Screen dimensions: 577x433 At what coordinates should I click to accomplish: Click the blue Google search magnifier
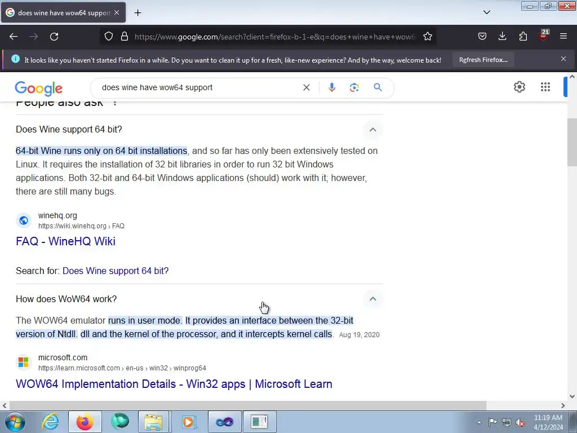pos(378,87)
